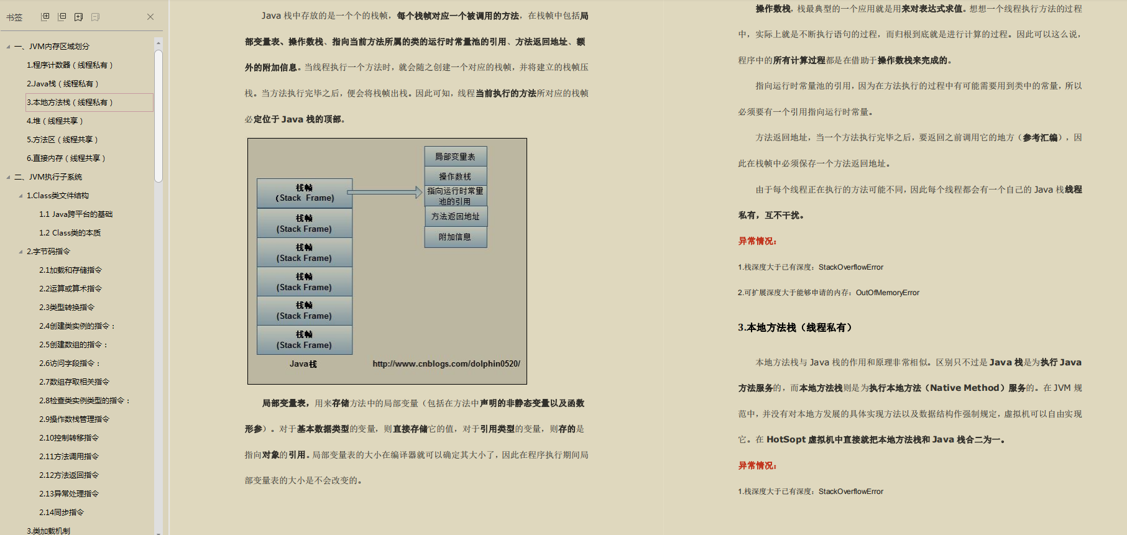This screenshot has height=535, width=1127.
Task: Click the expand all bookmarks icon
Action: [x=45, y=17]
